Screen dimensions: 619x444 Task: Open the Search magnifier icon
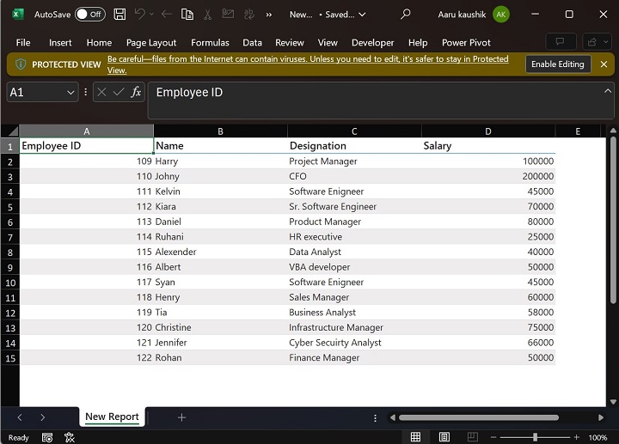click(x=406, y=15)
